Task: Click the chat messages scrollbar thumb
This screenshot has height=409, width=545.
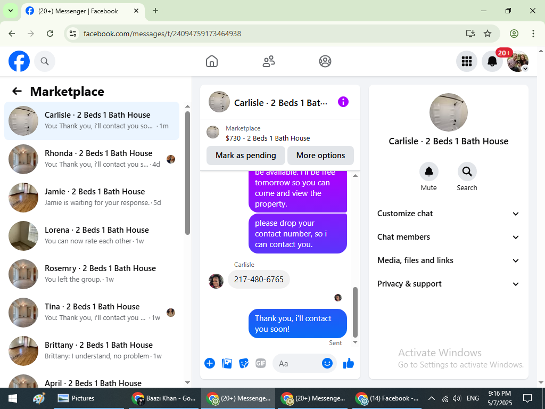Action: [355, 312]
